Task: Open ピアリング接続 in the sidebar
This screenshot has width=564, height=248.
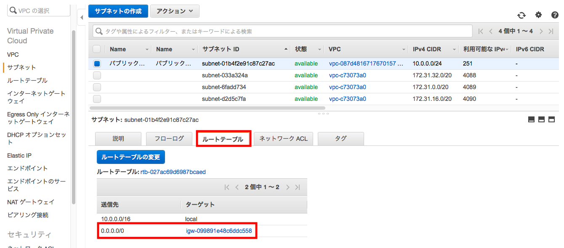Action: coord(28,215)
